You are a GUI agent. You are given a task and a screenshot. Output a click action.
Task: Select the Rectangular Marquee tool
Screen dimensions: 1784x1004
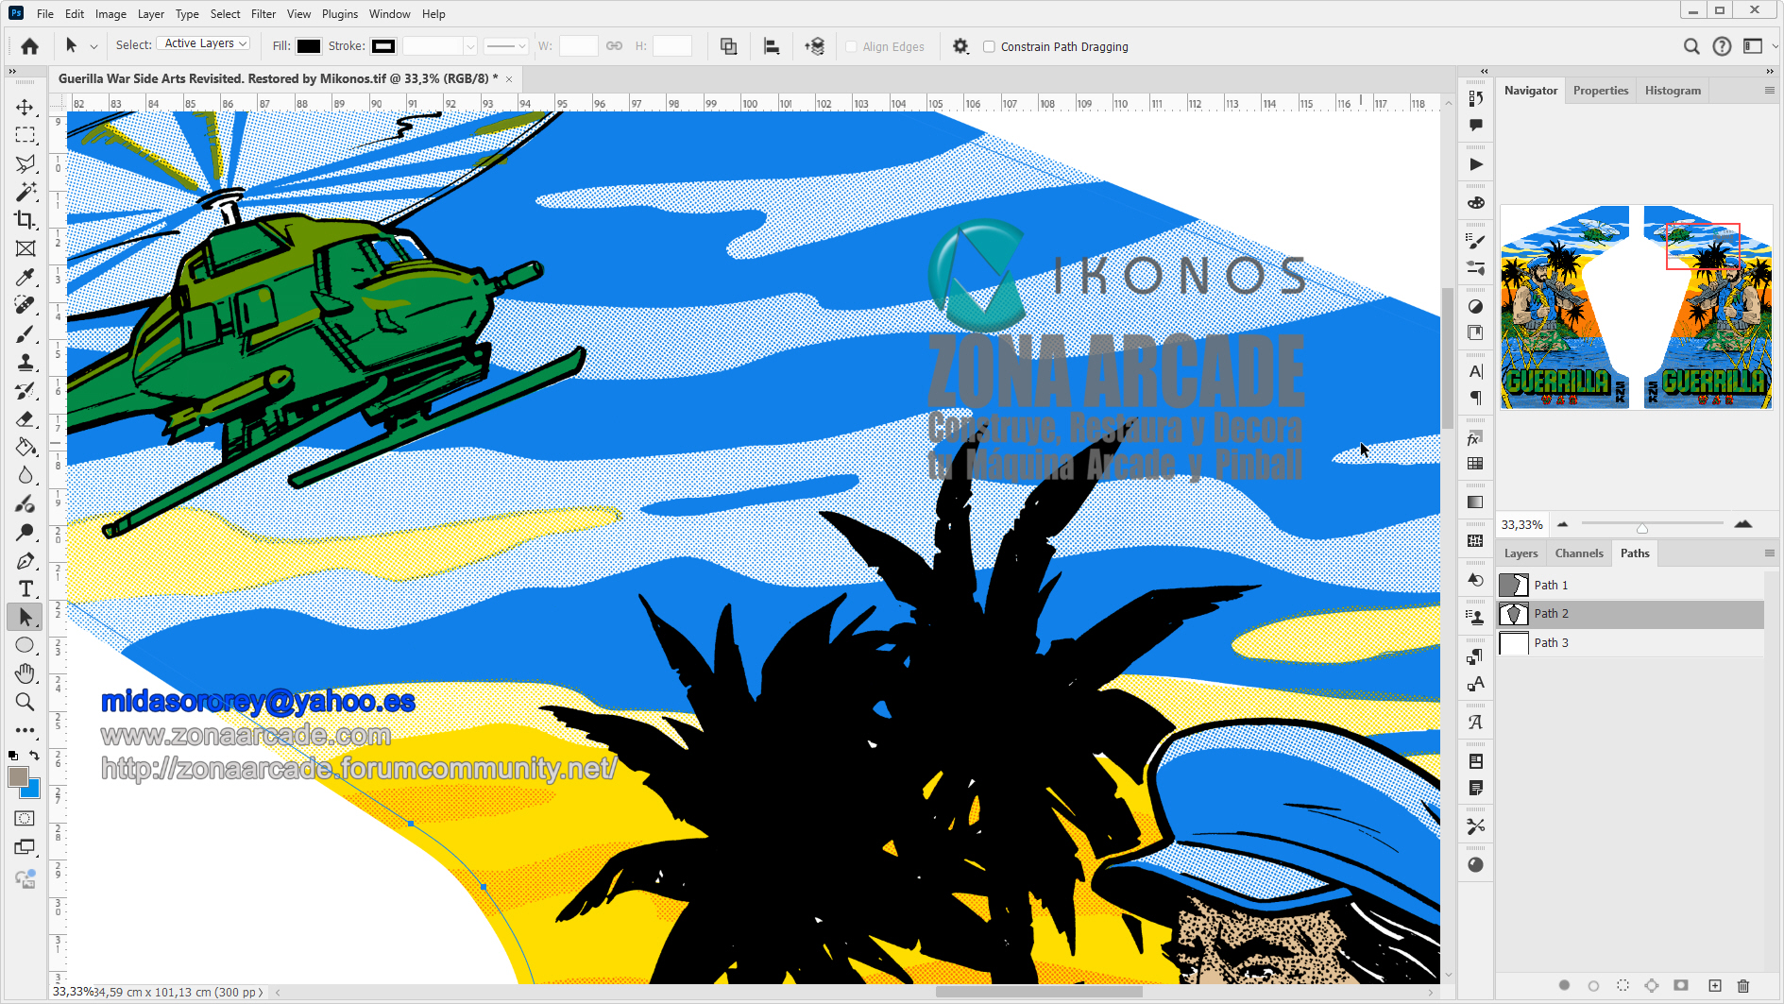tap(25, 135)
